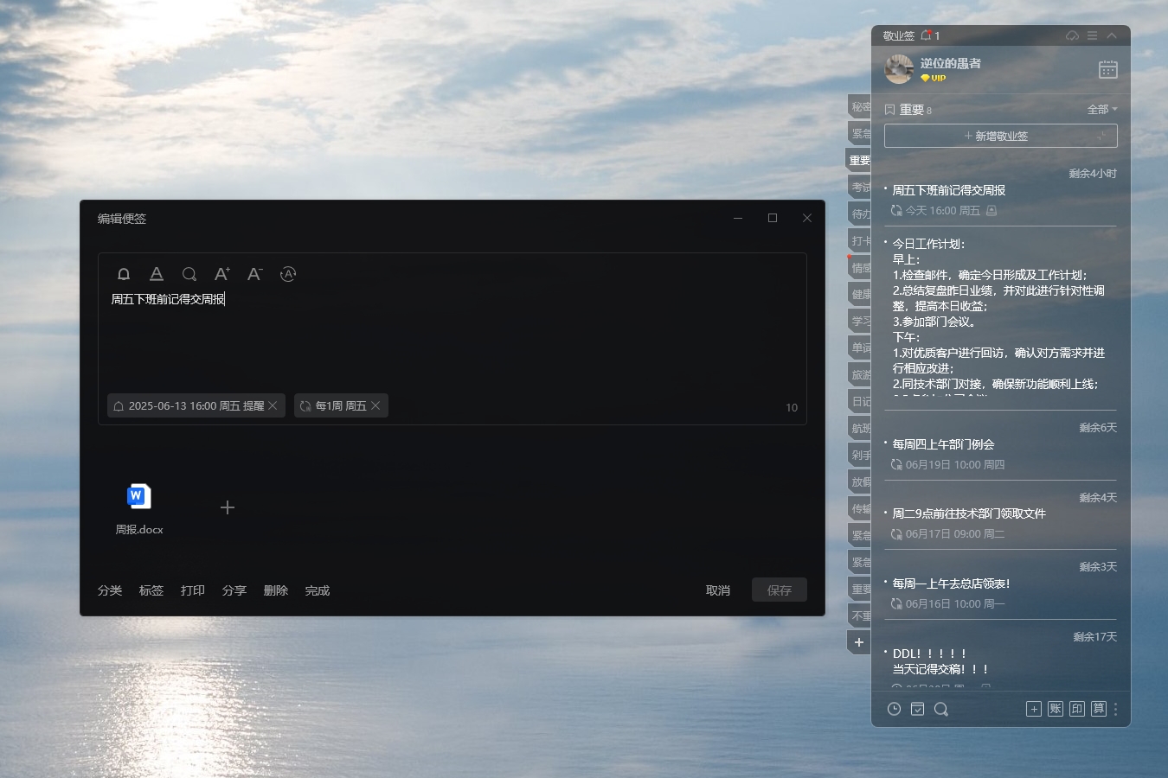The height and width of the screenshot is (778, 1168).
Task: Switch to the 航班 category tab
Action: tap(859, 428)
